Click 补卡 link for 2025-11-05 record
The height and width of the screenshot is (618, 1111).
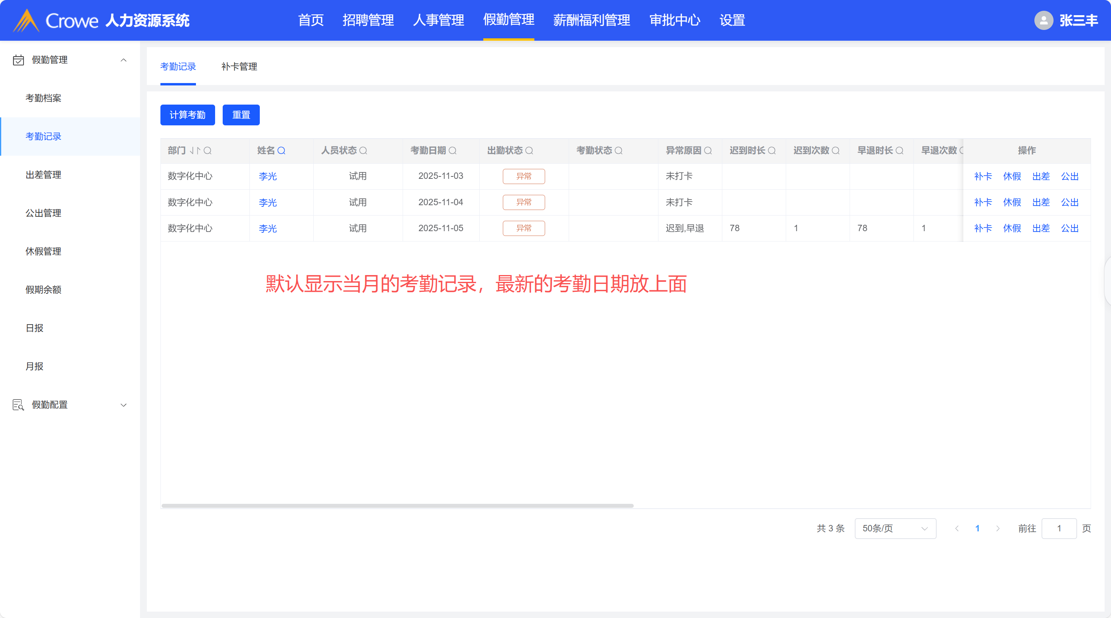tap(983, 228)
